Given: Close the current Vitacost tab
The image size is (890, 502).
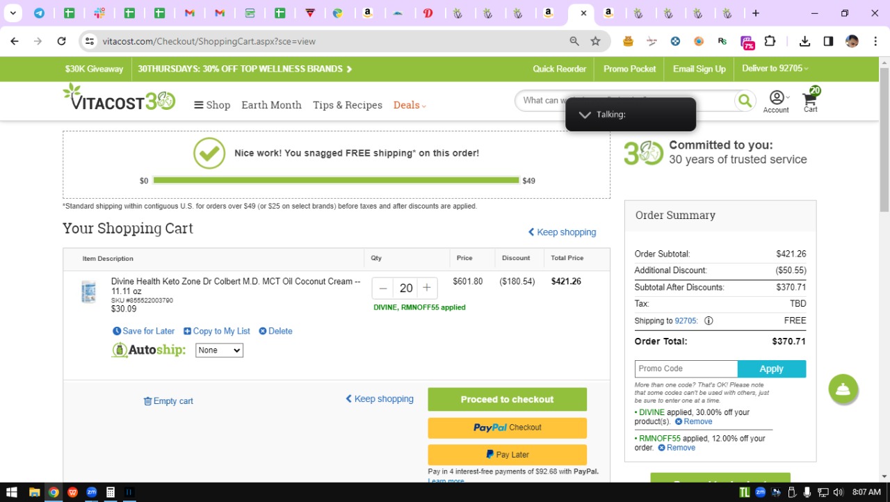Looking at the screenshot, I should click(583, 13).
